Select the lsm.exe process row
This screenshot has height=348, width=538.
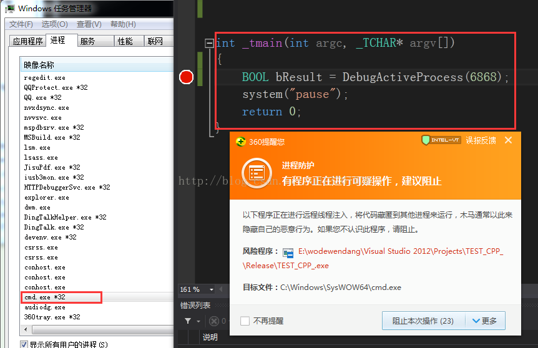click(97, 148)
